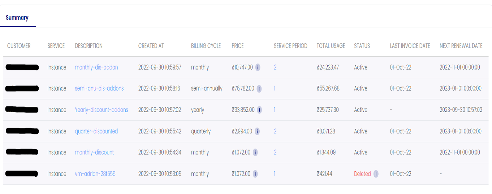The height and width of the screenshot is (194, 492).
Task: Click service period 2 for monthly-dis-addon
Action: point(275,67)
